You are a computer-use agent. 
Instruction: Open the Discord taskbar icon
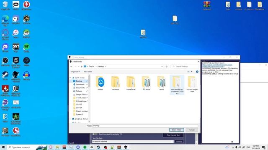[x=78, y=147]
